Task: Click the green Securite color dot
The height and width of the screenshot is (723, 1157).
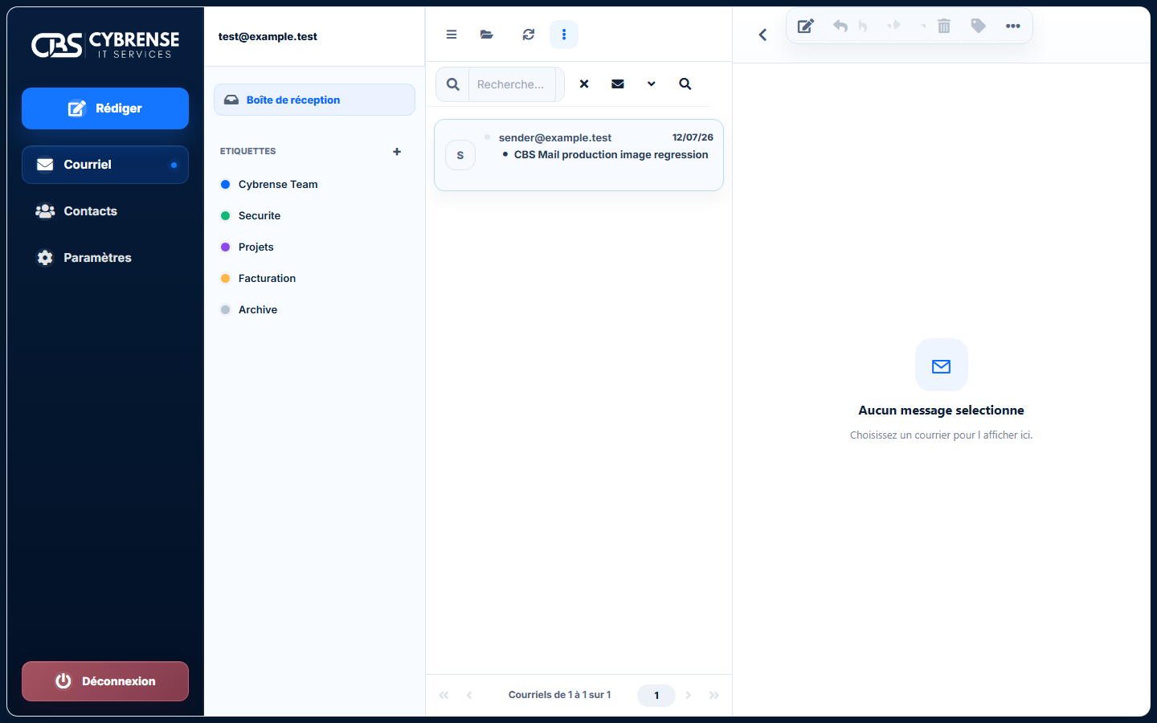Action: tap(226, 215)
